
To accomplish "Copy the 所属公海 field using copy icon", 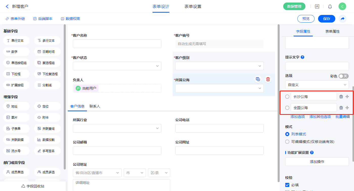I will click(258, 79).
